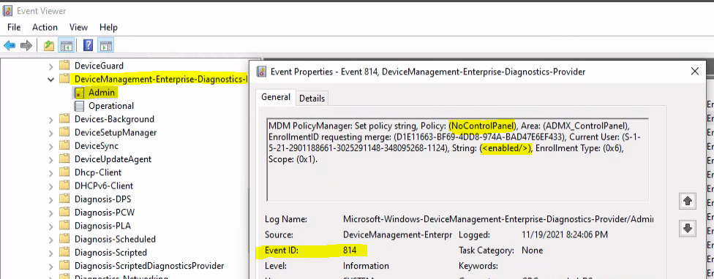
Task: Click the Forward arrow toolbar icon
Action: (x=26, y=45)
